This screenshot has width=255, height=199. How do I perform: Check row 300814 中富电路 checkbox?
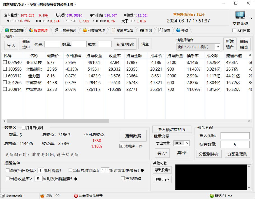(5, 89)
